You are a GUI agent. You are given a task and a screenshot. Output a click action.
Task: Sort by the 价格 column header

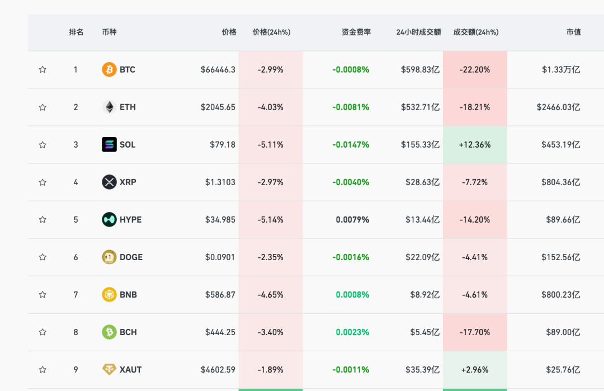coord(229,32)
